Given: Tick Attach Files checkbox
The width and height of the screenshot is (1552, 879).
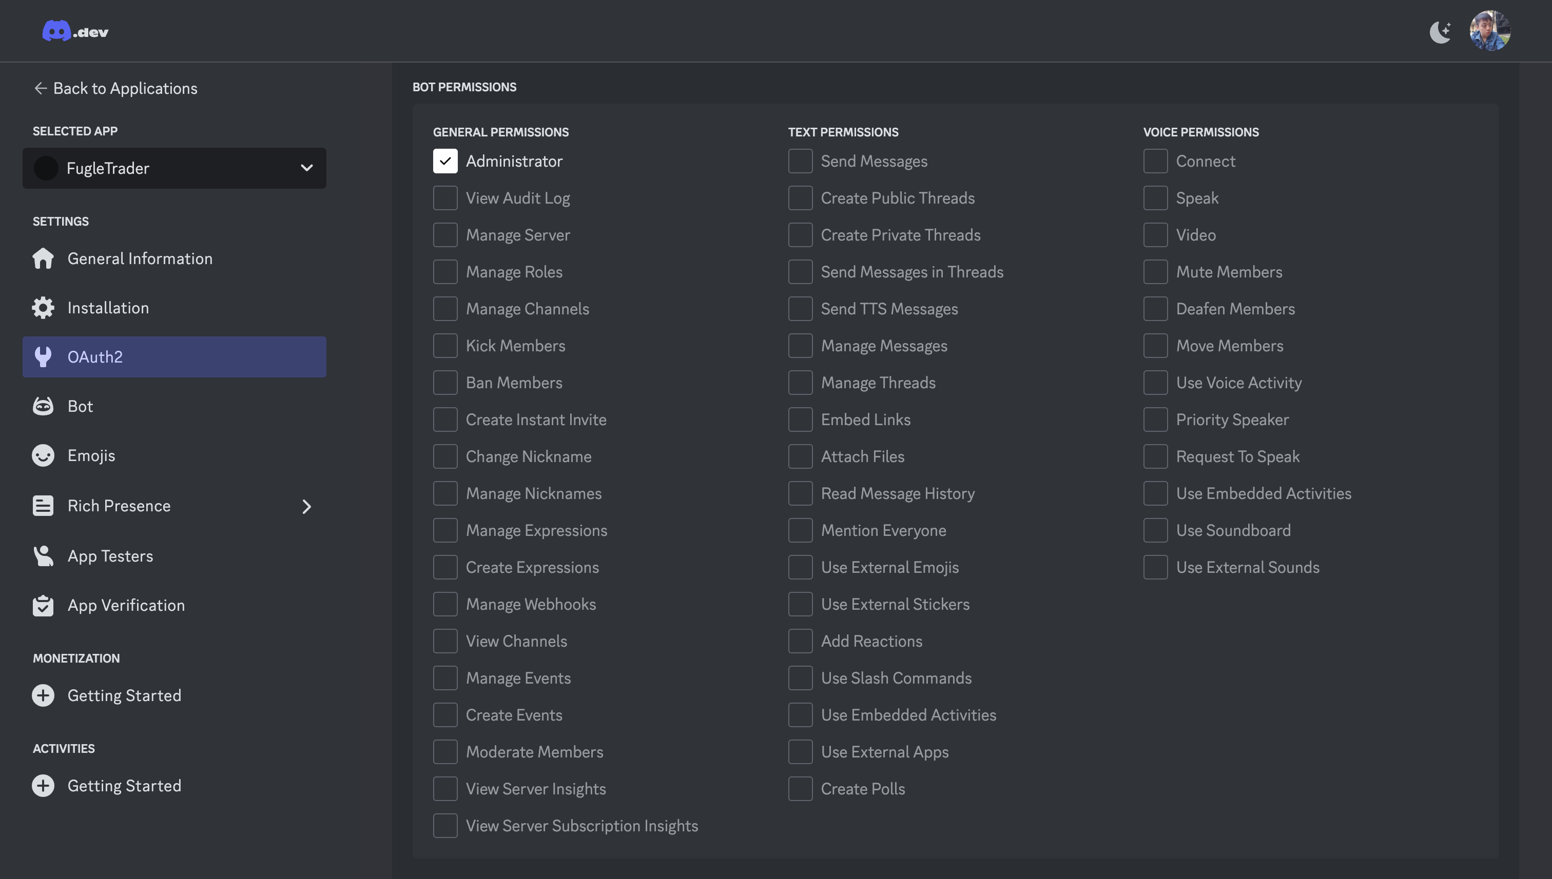Looking at the screenshot, I should 801,456.
